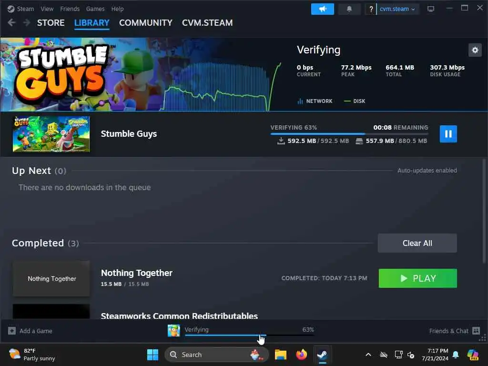
Task: Switch to the STORE tab
Action: pos(51,23)
